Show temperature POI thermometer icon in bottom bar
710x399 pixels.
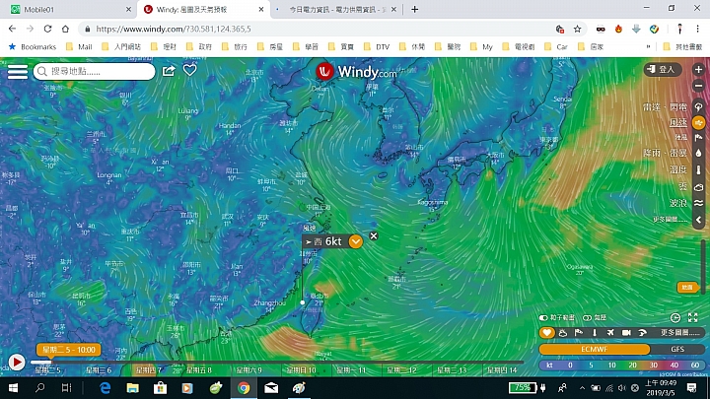(x=595, y=333)
